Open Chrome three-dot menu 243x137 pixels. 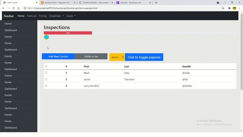[240, 8]
